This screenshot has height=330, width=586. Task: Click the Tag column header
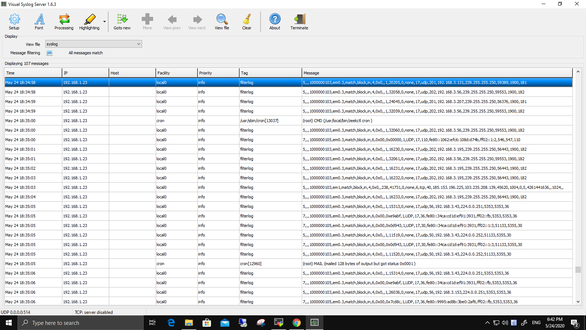271,73
